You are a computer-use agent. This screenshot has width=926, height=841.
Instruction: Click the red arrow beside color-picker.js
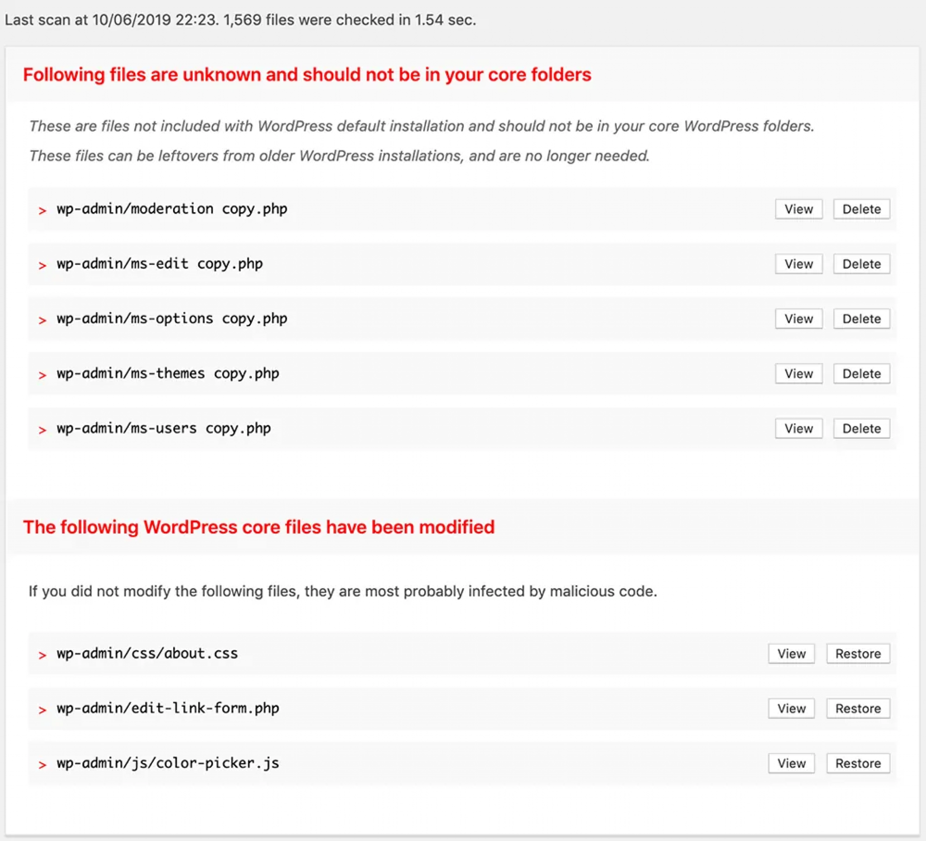42,764
